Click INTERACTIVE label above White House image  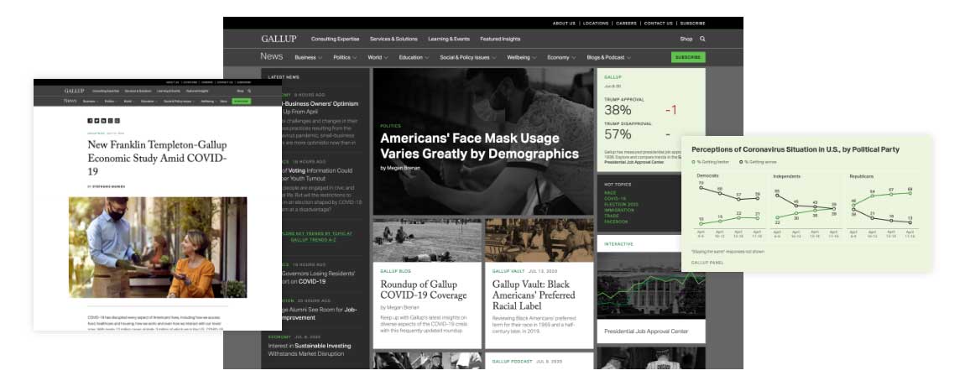[618, 244]
